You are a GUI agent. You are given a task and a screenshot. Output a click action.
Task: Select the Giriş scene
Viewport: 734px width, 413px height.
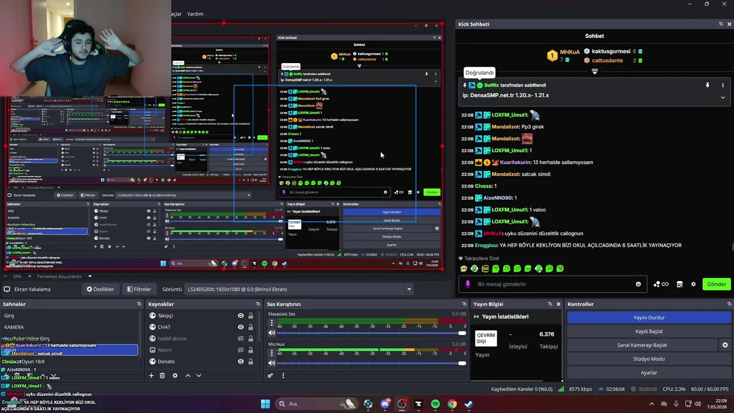point(70,315)
